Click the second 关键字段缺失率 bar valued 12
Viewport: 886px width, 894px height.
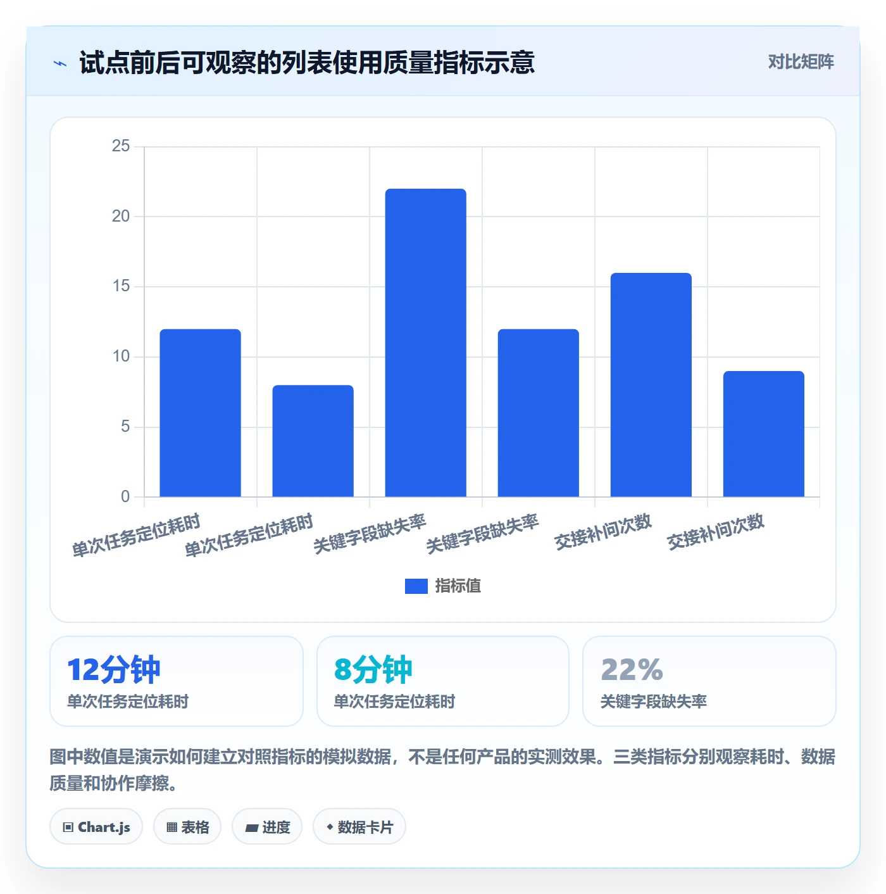click(x=539, y=413)
